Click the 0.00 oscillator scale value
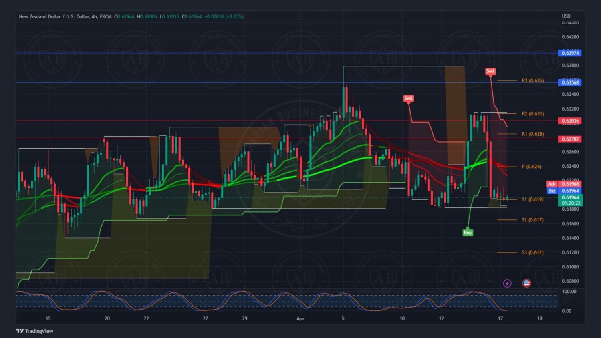Viewport: 601px width, 338px height. 567,310
